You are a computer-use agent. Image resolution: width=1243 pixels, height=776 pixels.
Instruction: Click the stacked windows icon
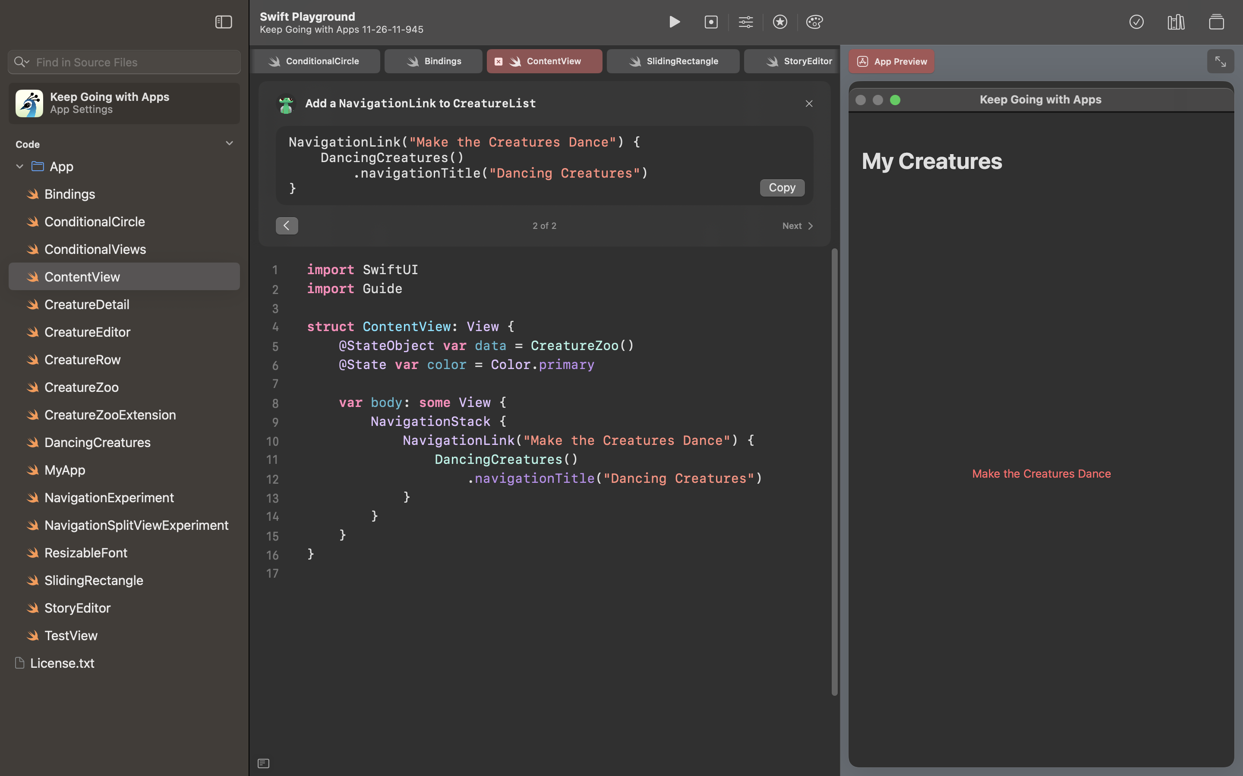coord(1216,22)
